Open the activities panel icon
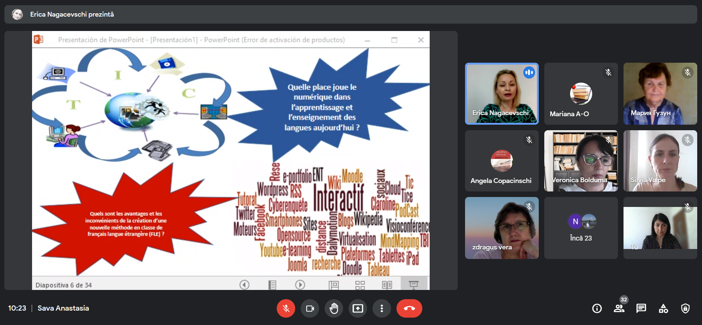This screenshot has height=325, width=702. pos(663,308)
